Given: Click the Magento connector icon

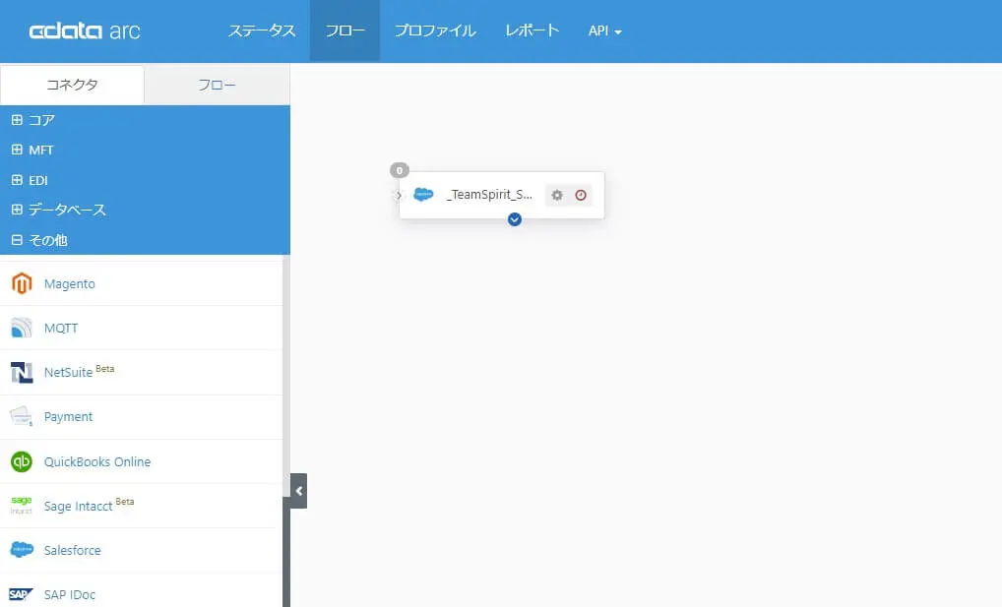Looking at the screenshot, I should (x=22, y=283).
